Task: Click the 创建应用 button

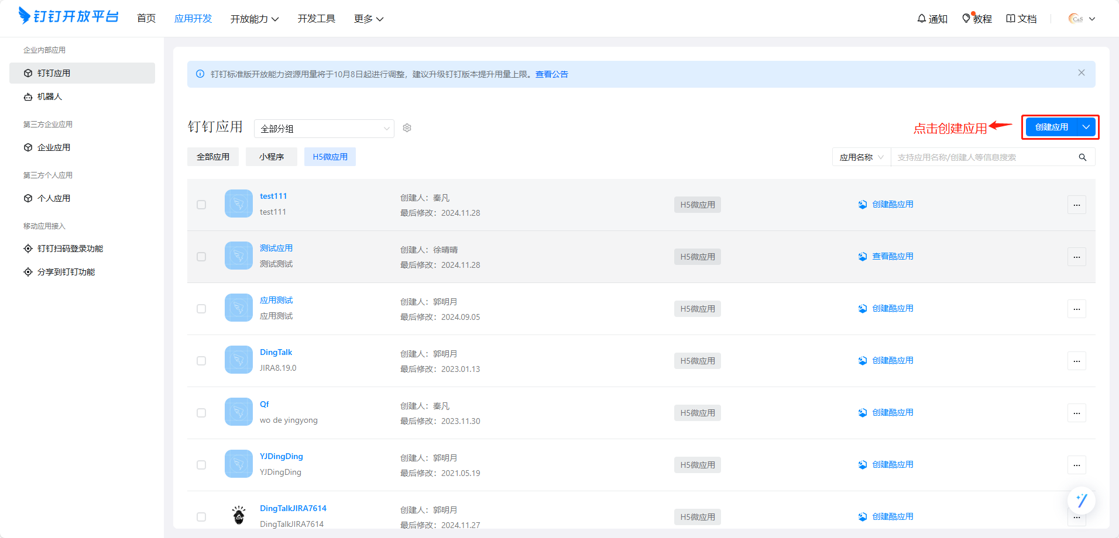Action: [x=1051, y=127]
